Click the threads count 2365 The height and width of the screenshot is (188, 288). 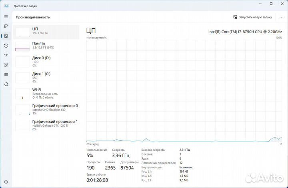(110, 168)
